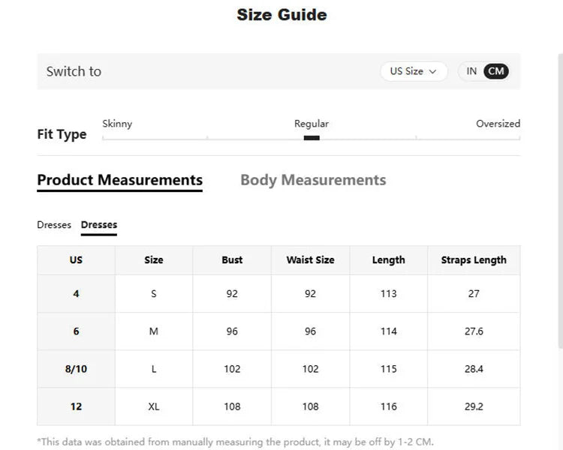Click the Oversized fit label
This screenshot has width=563, height=450.
pyautogui.click(x=498, y=124)
